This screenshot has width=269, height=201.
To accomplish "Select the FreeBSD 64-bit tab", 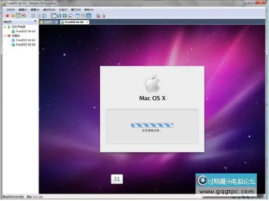I will point(74,22).
